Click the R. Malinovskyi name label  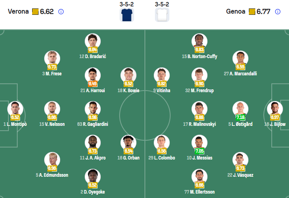tap(199, 124)
